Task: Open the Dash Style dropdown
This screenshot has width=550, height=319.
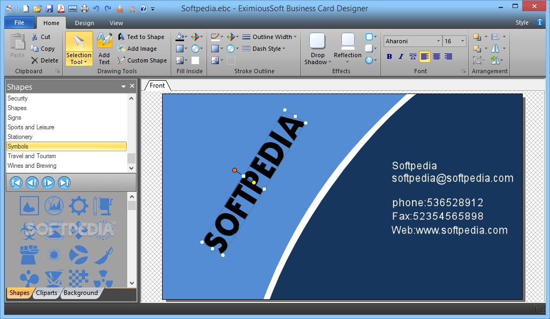Action: coord(264,49)
